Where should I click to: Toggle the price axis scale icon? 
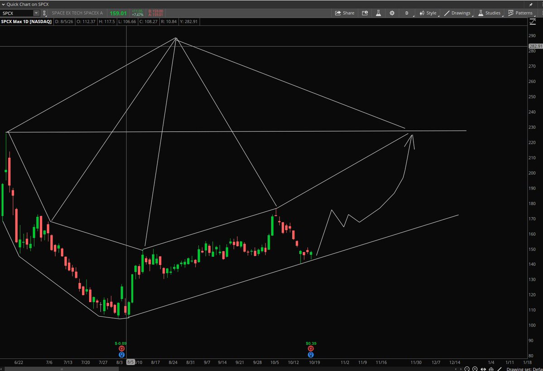[x=533, y=22]
